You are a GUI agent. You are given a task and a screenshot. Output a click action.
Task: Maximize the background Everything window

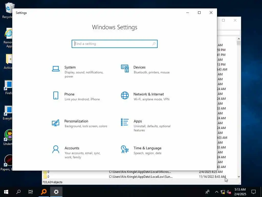tap(223, 20)
